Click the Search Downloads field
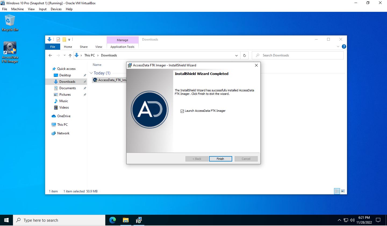 (298, 55)
